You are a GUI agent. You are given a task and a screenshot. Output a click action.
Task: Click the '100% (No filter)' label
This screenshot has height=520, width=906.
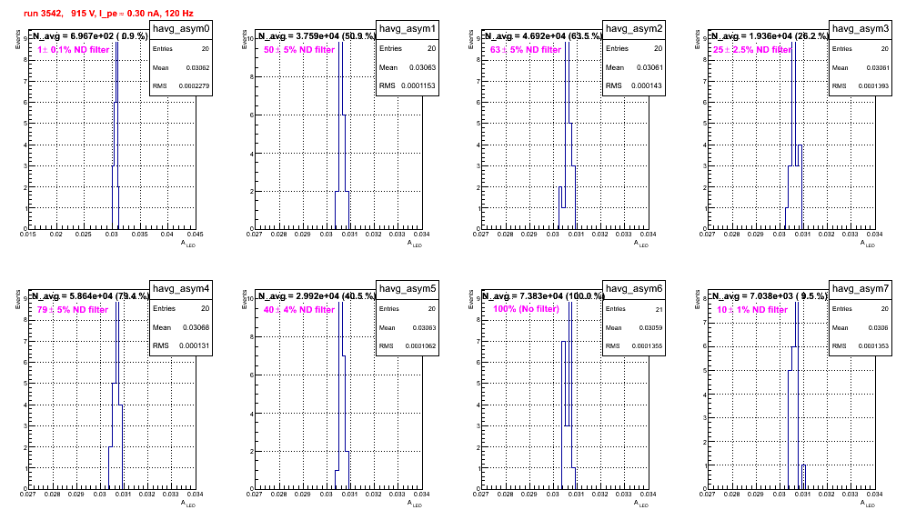pyautogui.click(x=526, y=309)
